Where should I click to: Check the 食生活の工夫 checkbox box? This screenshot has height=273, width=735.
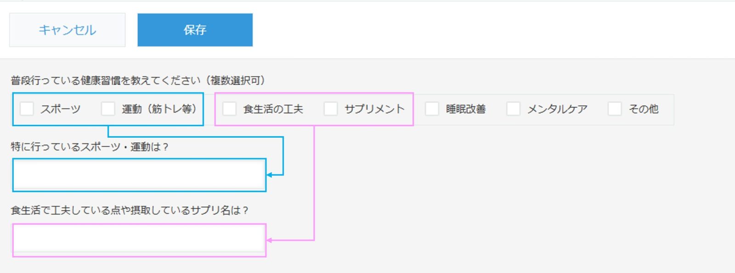pyautogui.click(x=229, y=109)
